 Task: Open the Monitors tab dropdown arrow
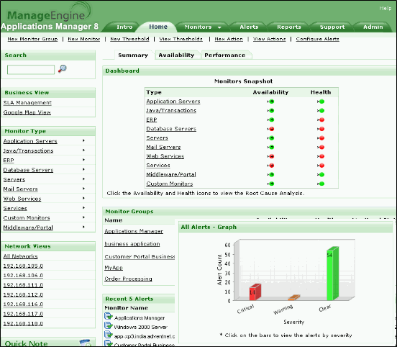click(219, 27)
